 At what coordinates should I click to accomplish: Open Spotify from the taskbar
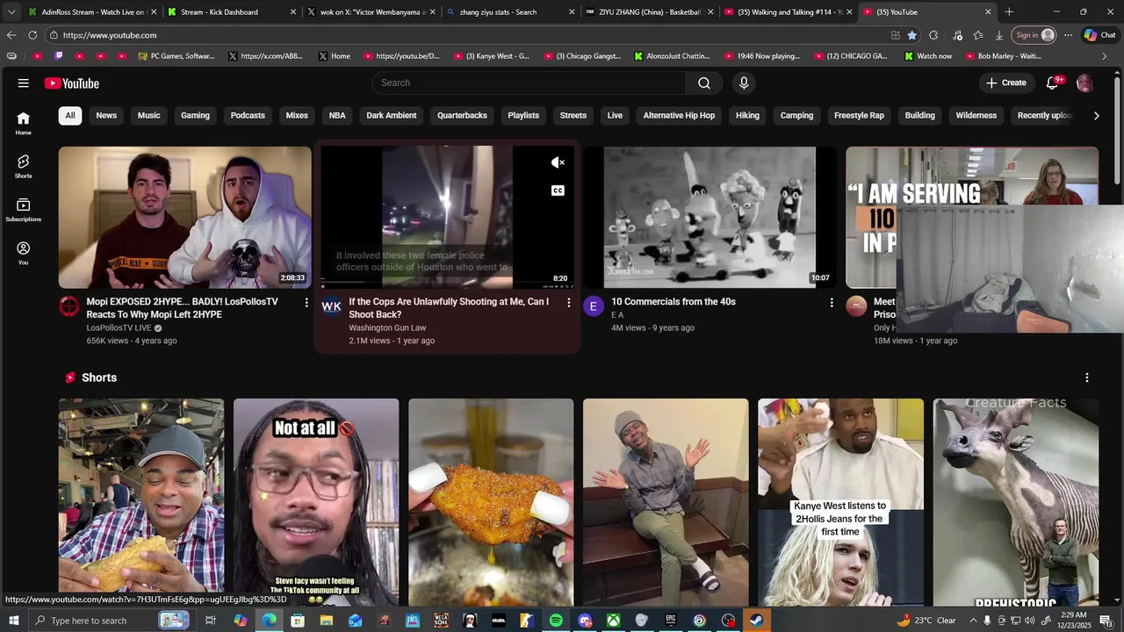(556, 621)
